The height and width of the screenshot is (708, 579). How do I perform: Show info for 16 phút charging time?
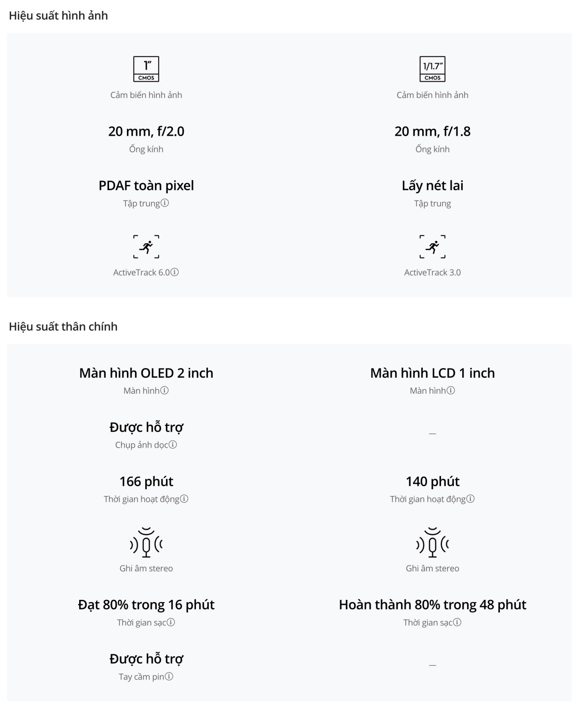[x=171, y=623]
